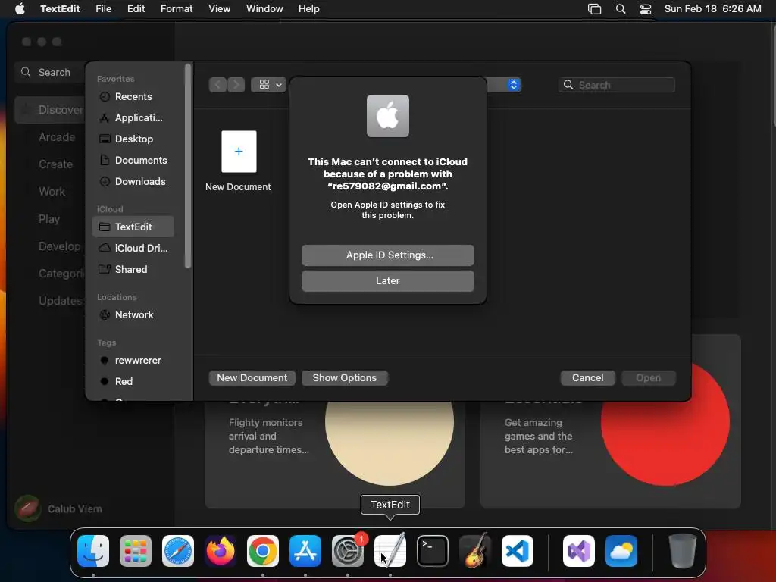Go back in the file browser

click(217, 85)
